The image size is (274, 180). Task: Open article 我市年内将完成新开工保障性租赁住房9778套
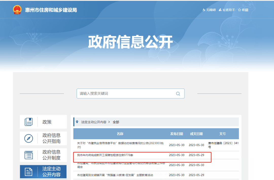105,155
